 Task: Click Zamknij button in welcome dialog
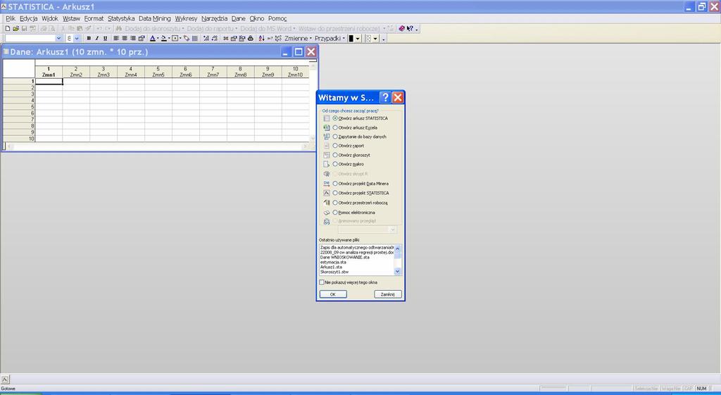[x=388, y=294]
